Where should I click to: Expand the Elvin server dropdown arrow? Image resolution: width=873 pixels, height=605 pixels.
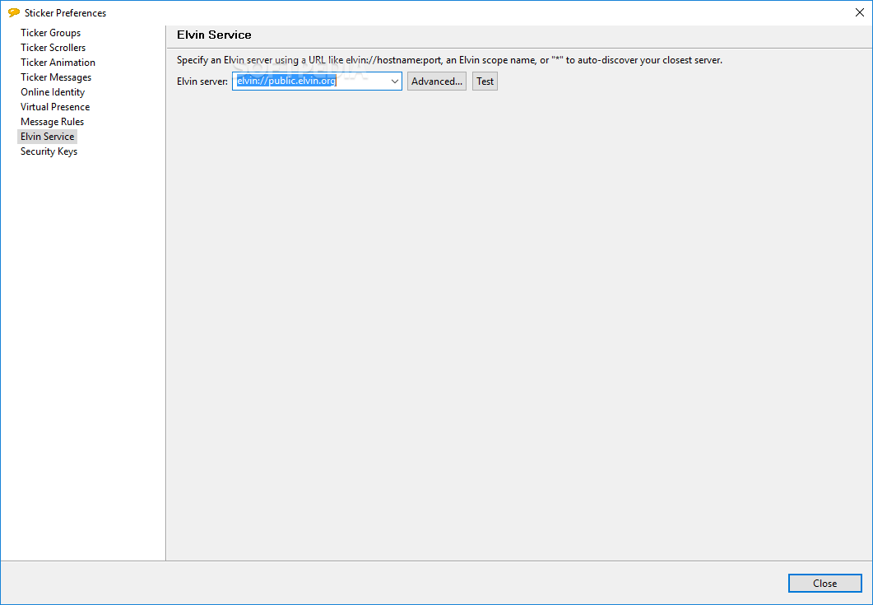(x=394, y=81)
